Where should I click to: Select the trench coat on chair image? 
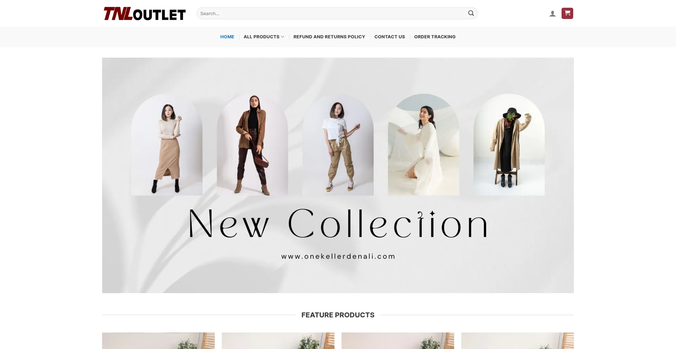[x=509, y=145]
